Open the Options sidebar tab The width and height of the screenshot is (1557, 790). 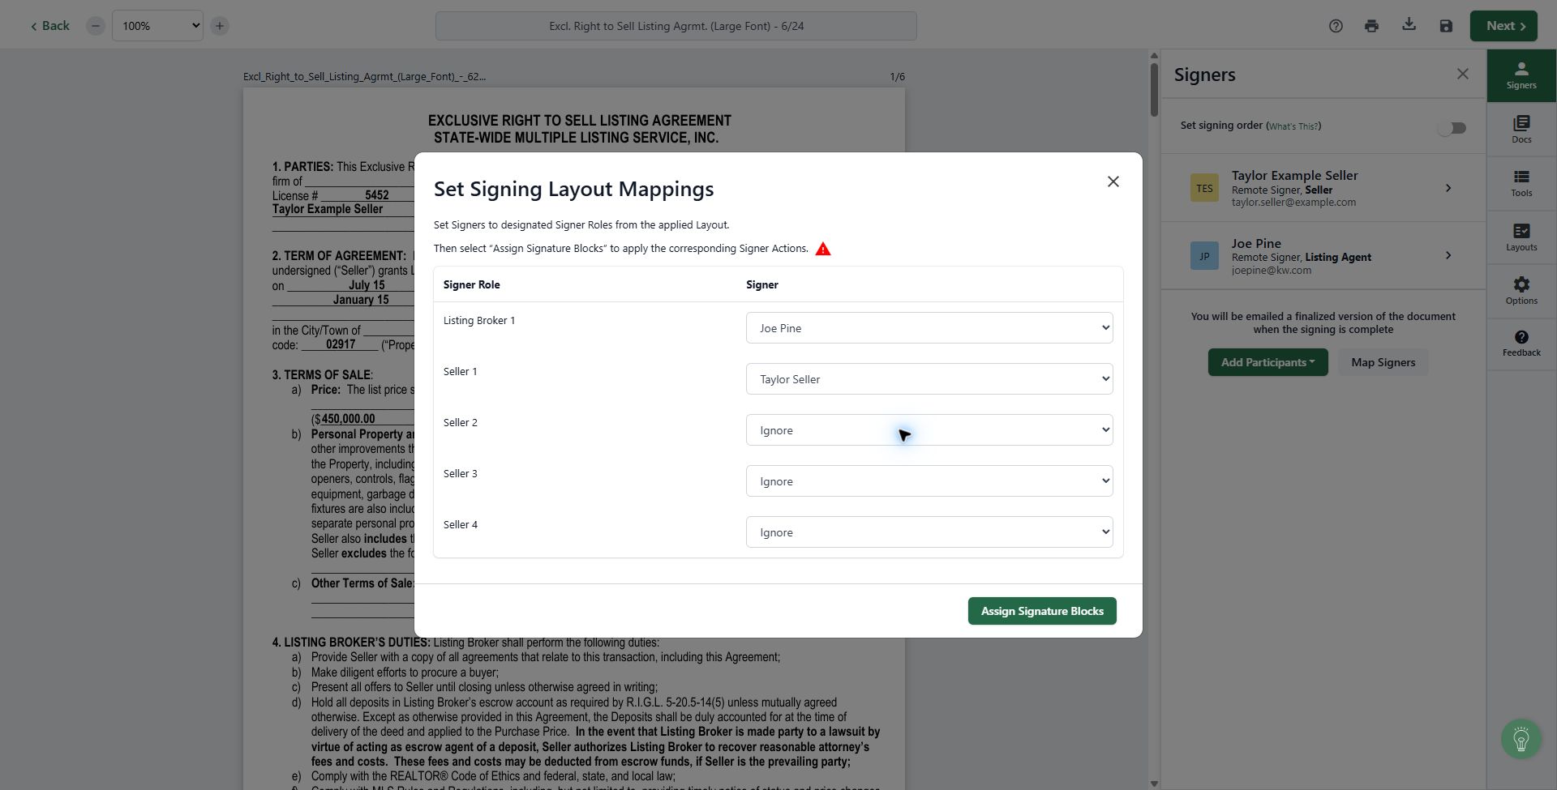1521,291
